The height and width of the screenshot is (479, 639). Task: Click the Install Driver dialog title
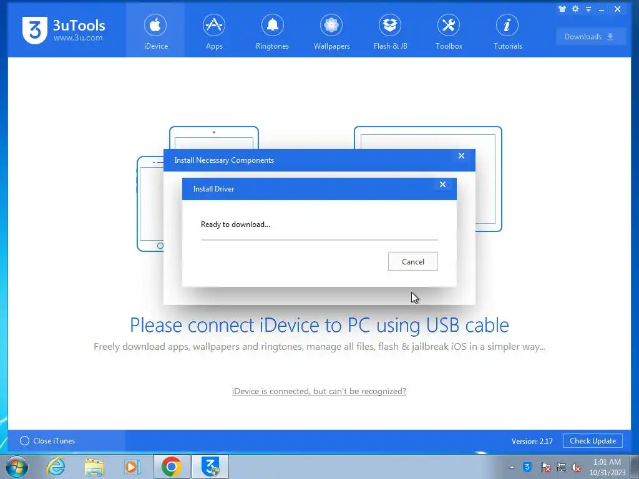tap(213, 189)
